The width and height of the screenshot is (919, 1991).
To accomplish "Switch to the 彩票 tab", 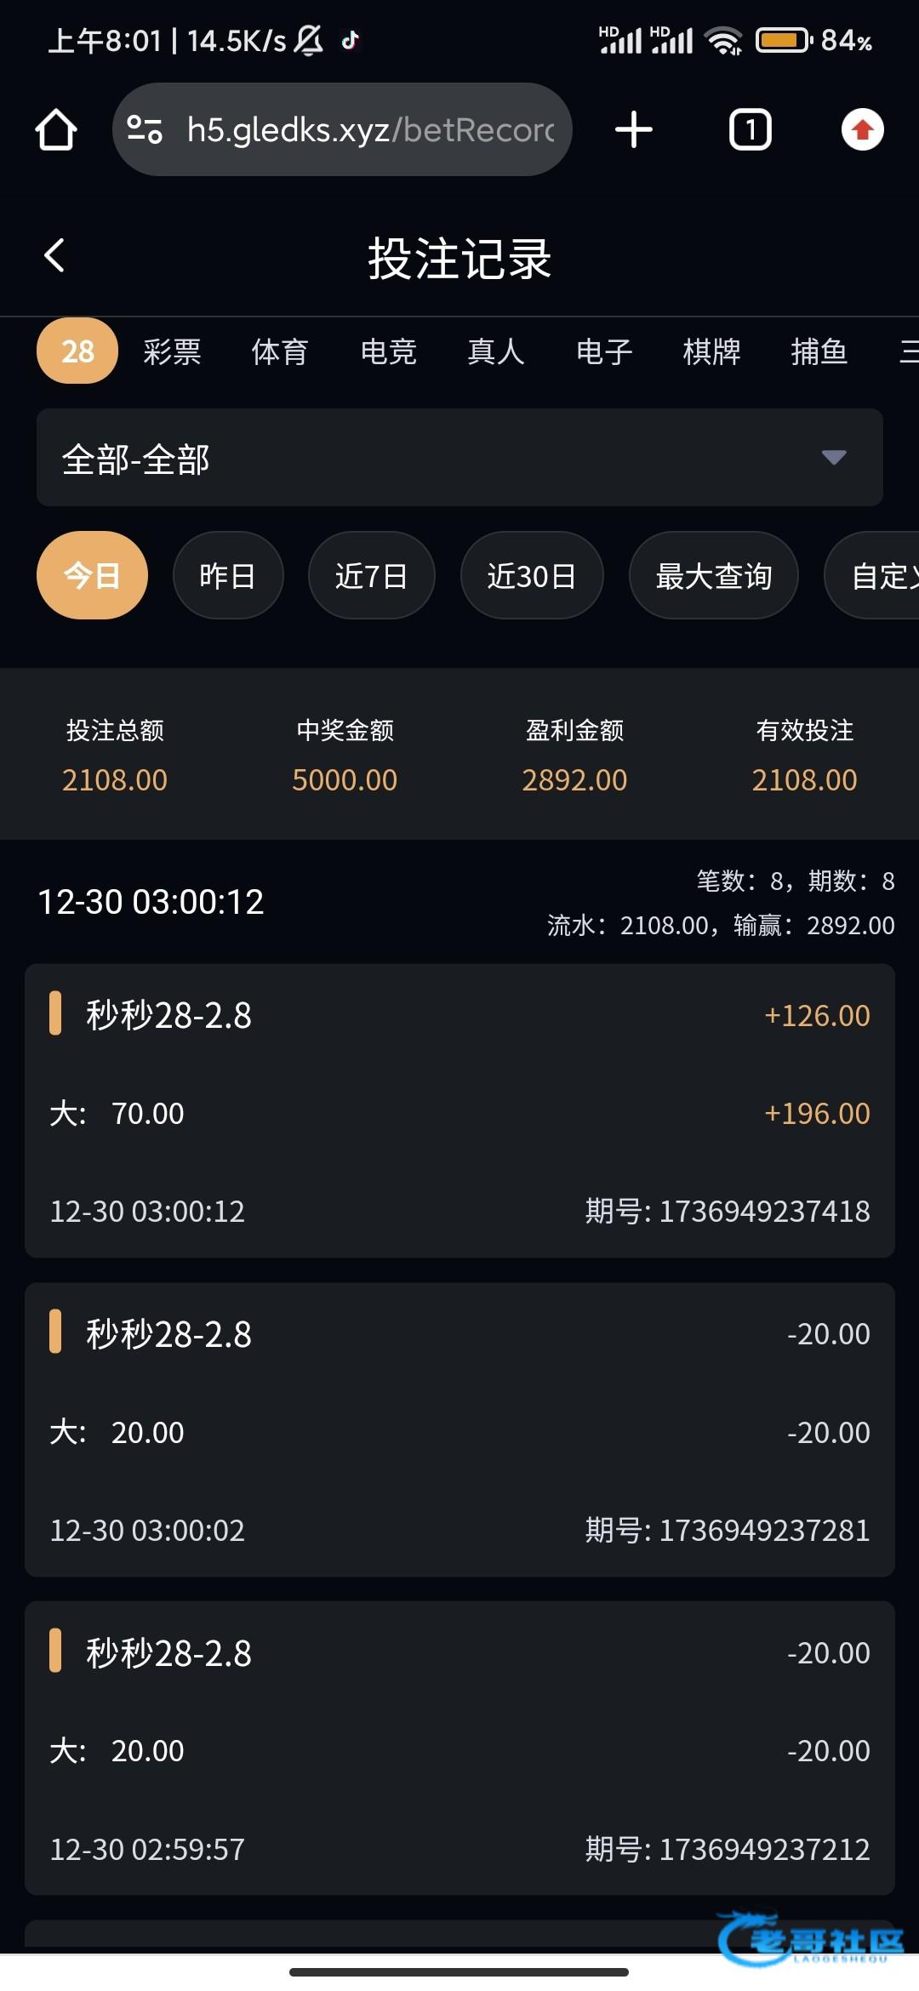I will click(x=172, y=351).
